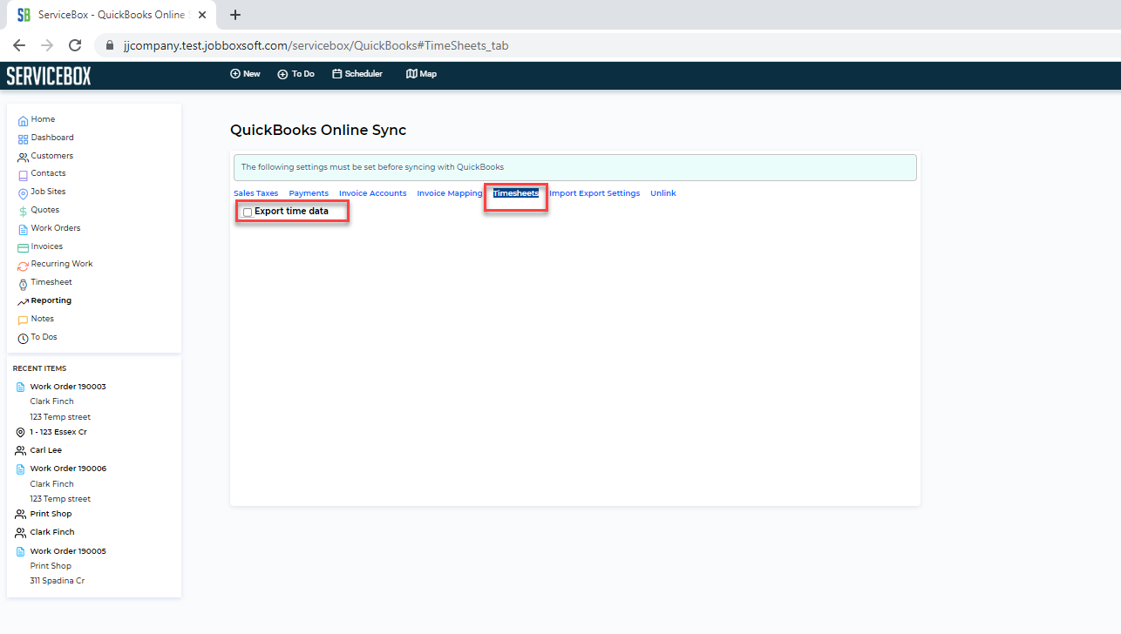Open the Invoice Mapping tab

pos(450,193)
